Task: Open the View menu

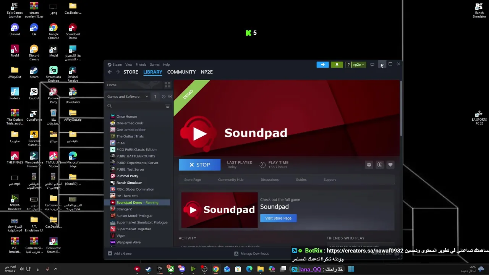Action: coord(129,65)
